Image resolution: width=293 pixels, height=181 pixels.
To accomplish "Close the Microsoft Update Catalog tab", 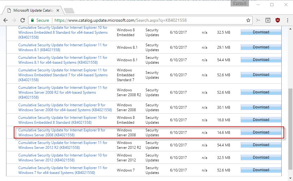I will pyautogui.click(x=58, y=10).
